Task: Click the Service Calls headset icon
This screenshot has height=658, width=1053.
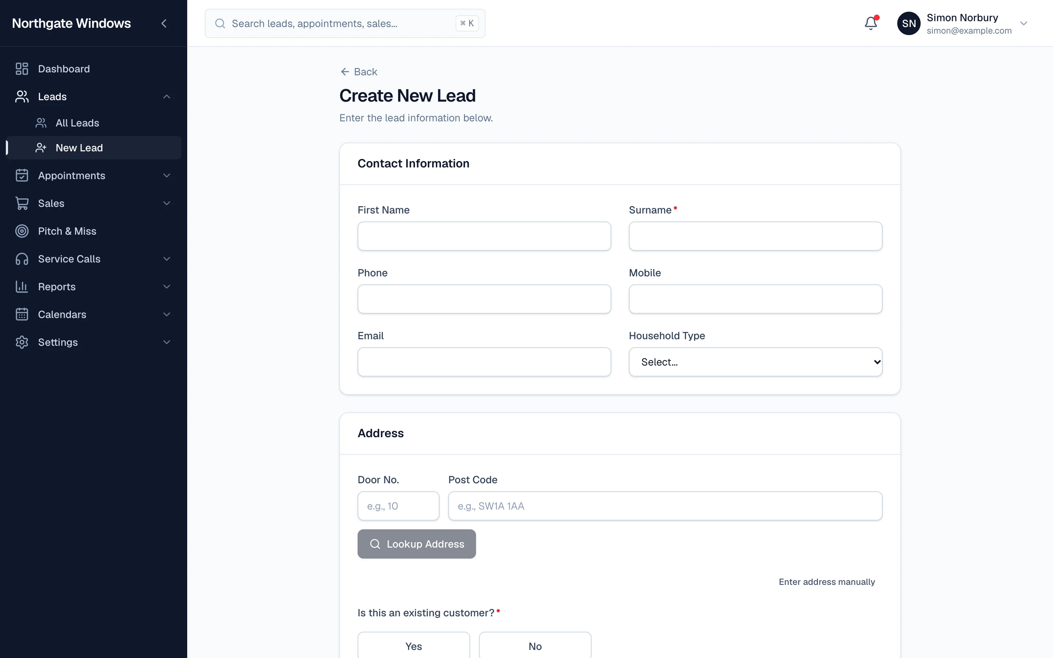Action: point(22,259)
